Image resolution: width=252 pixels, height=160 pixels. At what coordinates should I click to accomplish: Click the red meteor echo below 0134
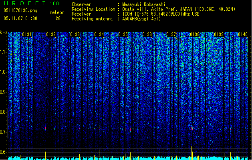pyautogui.click(x=99, y=128)
